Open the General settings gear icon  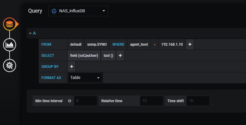9,66
